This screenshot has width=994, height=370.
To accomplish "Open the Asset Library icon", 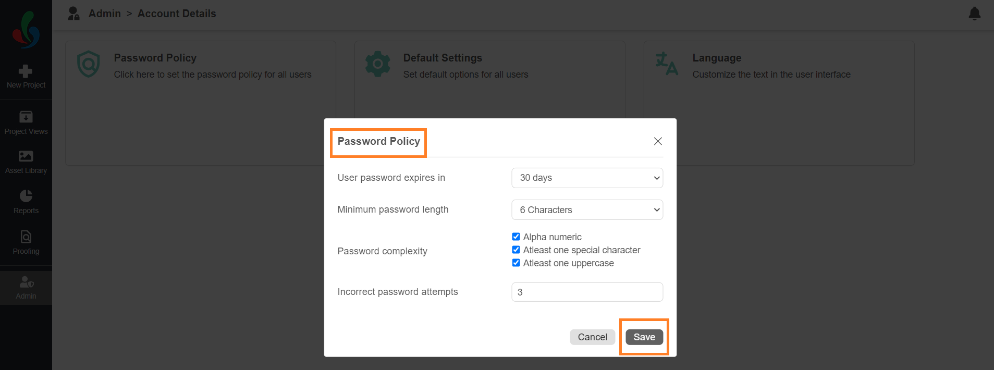I will coord(26,156).
